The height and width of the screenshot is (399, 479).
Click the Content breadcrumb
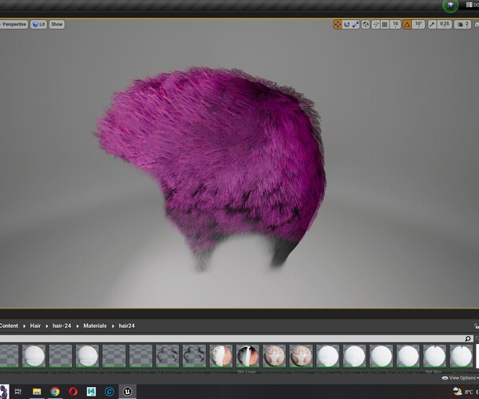coord(9,326)
